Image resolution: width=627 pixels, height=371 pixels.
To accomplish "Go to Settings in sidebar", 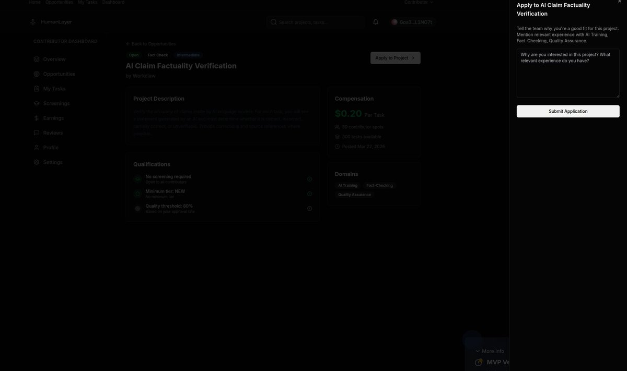I will click(x=53, y=162).
